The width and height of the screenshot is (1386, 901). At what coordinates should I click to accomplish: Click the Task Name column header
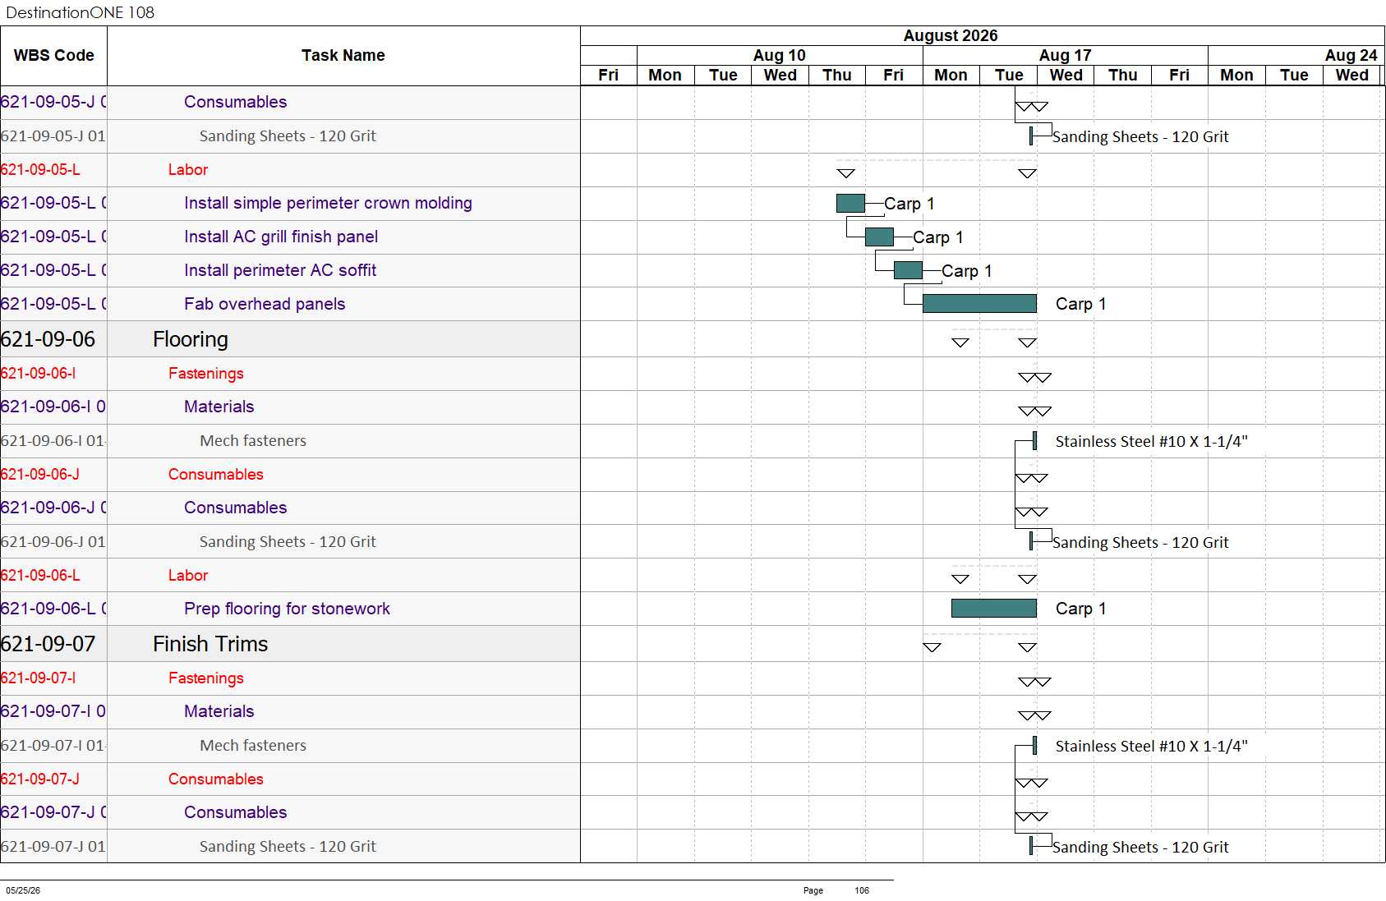[x=343, y=56]
